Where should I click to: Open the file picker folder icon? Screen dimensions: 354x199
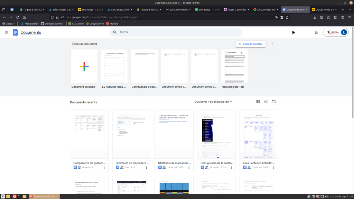273,102
